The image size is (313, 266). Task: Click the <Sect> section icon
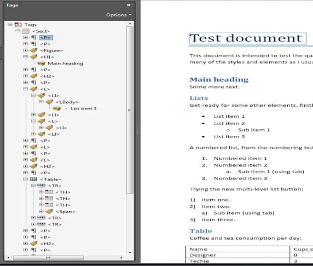tap(26, 31)
